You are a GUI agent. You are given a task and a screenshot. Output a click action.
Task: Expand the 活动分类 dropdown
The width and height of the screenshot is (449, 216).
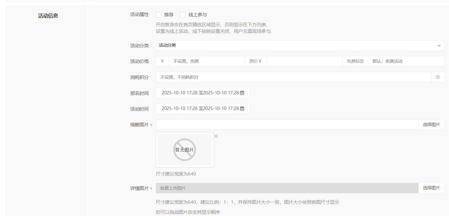tap(300, 45)
